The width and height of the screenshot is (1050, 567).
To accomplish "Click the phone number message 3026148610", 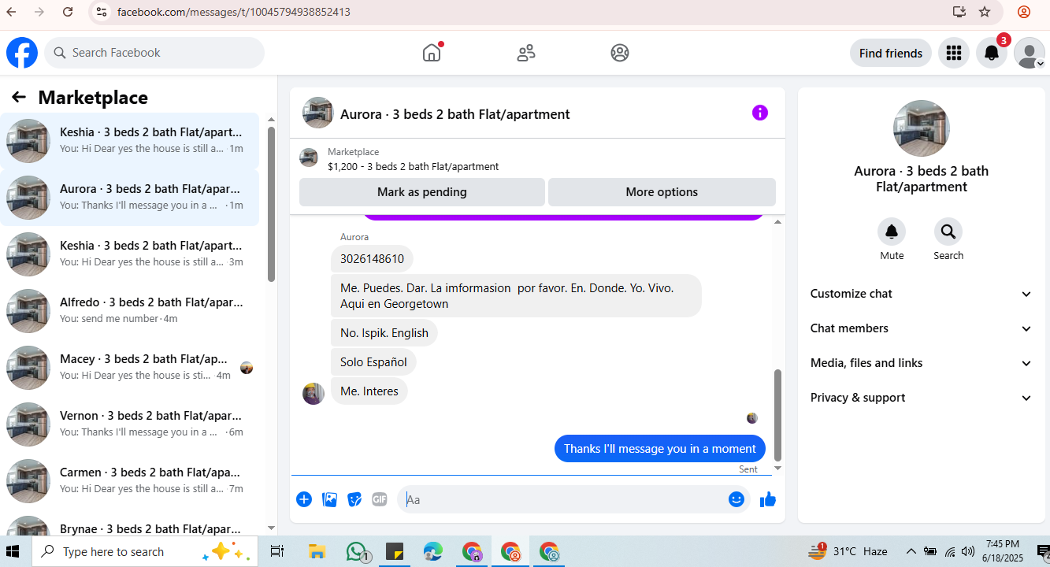I will click(372, 259).
